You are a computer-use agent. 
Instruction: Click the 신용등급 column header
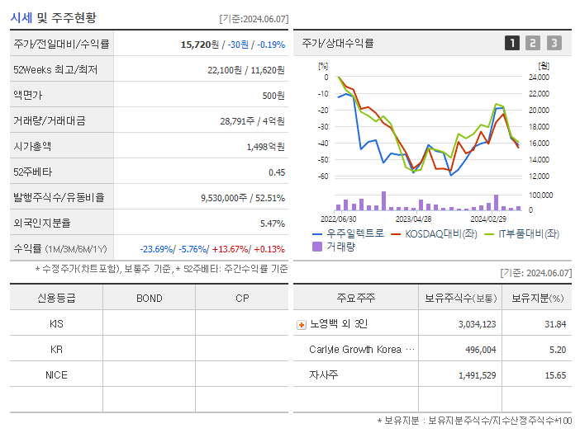pyautogui.click(x=56, y=298)
